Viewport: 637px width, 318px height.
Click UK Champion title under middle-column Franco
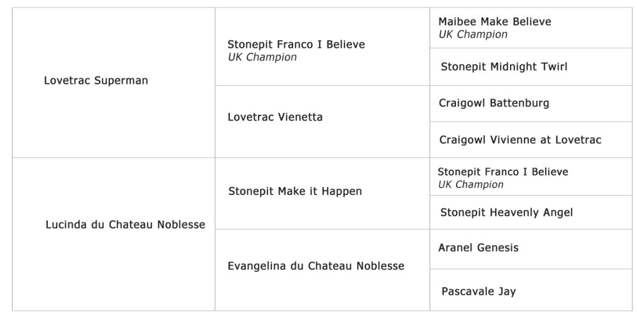pyautogui.click(x=262, y=57)
